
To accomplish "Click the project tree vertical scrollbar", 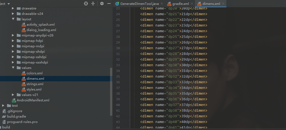I will [111, 92].
